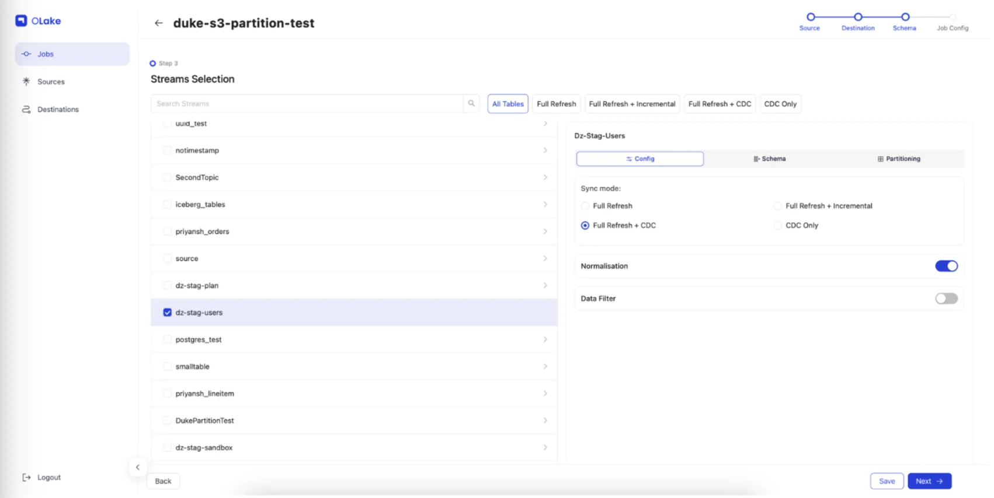Open the Sources sidebar icon
This screenshot has width=994, height=498.
pos(26,82)
